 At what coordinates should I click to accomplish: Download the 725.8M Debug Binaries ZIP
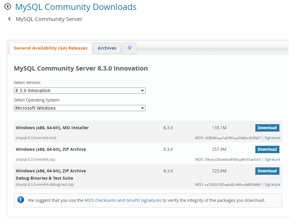pyautogui.click(x=267, y=171)
